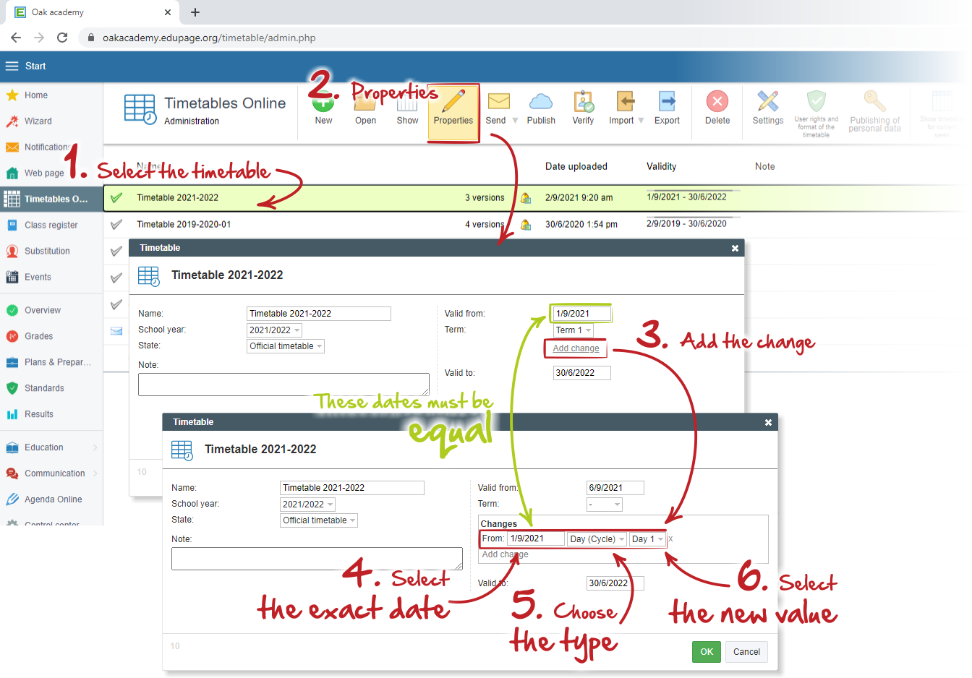Screen dimensions: 972x678
Task: Click the Send envelope icon
Action: pos(498,101)
